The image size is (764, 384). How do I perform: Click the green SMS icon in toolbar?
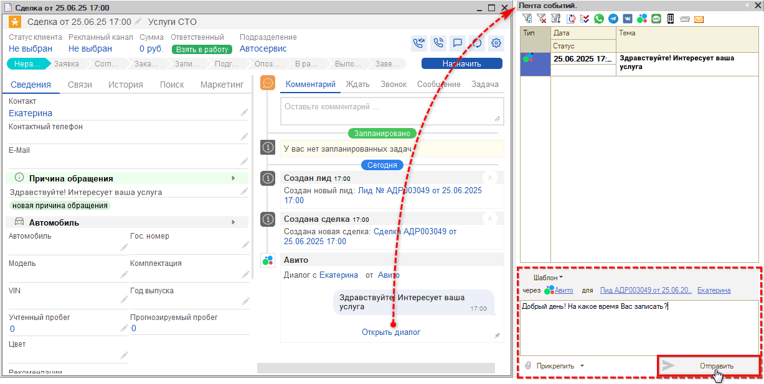point(656,19)
